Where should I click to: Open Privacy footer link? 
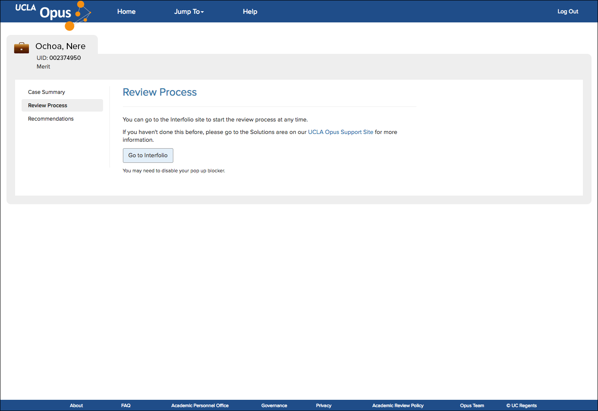coord(324,405)
